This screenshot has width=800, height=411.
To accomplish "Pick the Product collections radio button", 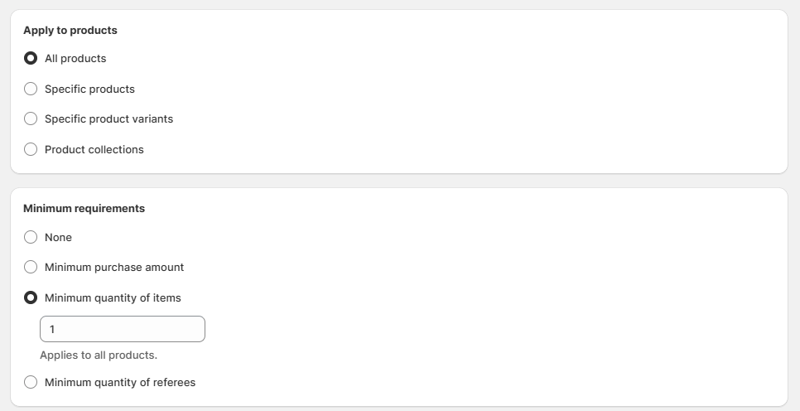I will (x=31, y=149).
